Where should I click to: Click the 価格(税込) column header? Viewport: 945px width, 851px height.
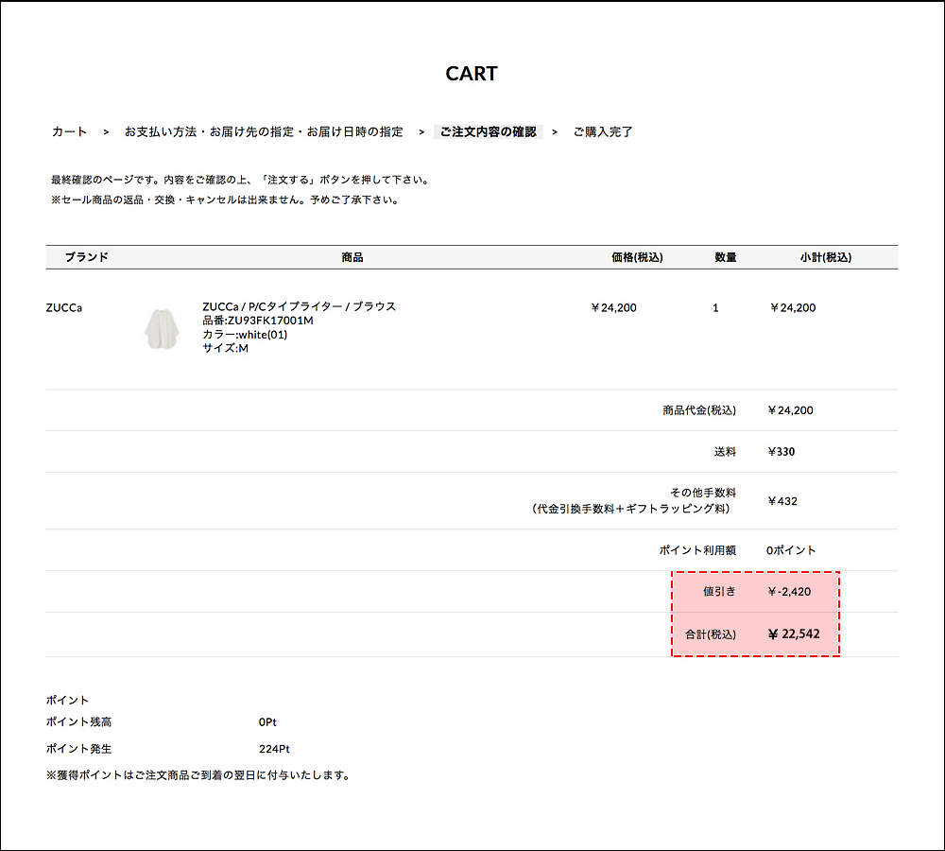click(x=637, y=257)
